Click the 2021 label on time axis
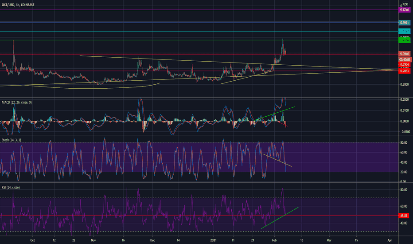The image size is (413, 244). click(213, 240)
